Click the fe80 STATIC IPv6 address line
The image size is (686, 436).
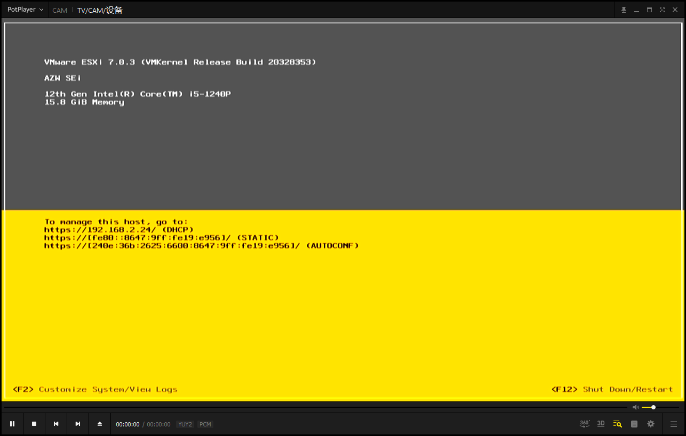[x=162, y=238]
